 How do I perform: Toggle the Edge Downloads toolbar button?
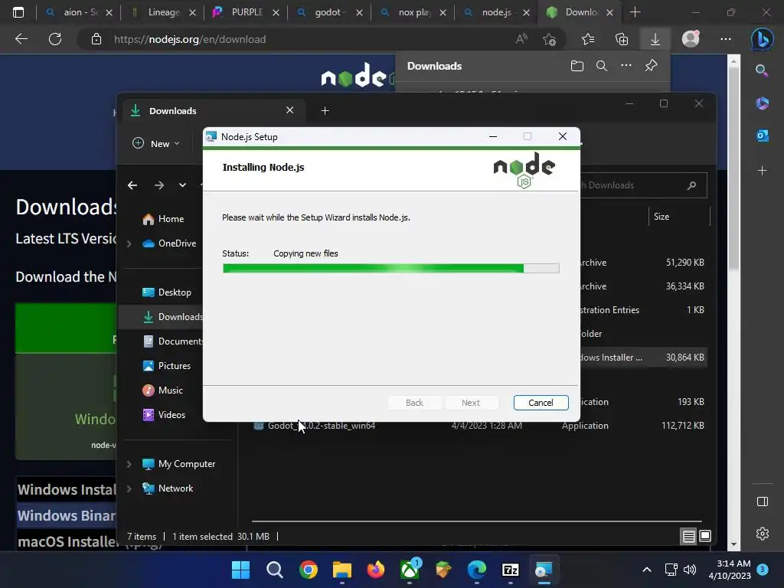point(655,39)
